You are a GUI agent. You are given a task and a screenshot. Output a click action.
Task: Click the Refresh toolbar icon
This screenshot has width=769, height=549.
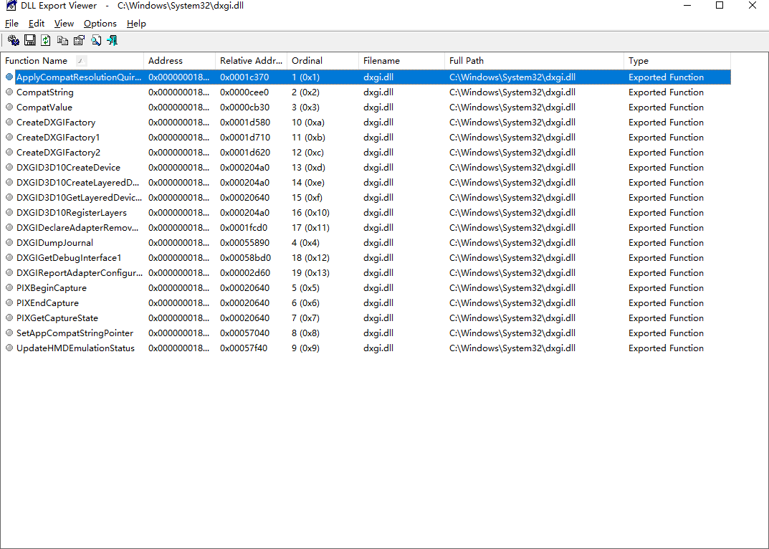[46, 40]
